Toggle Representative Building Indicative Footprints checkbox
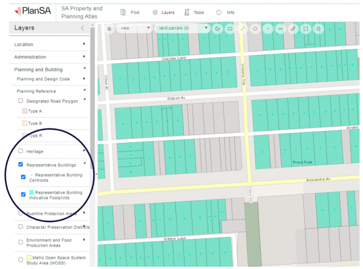Viewport: 363px width, 269px height. 24,194
